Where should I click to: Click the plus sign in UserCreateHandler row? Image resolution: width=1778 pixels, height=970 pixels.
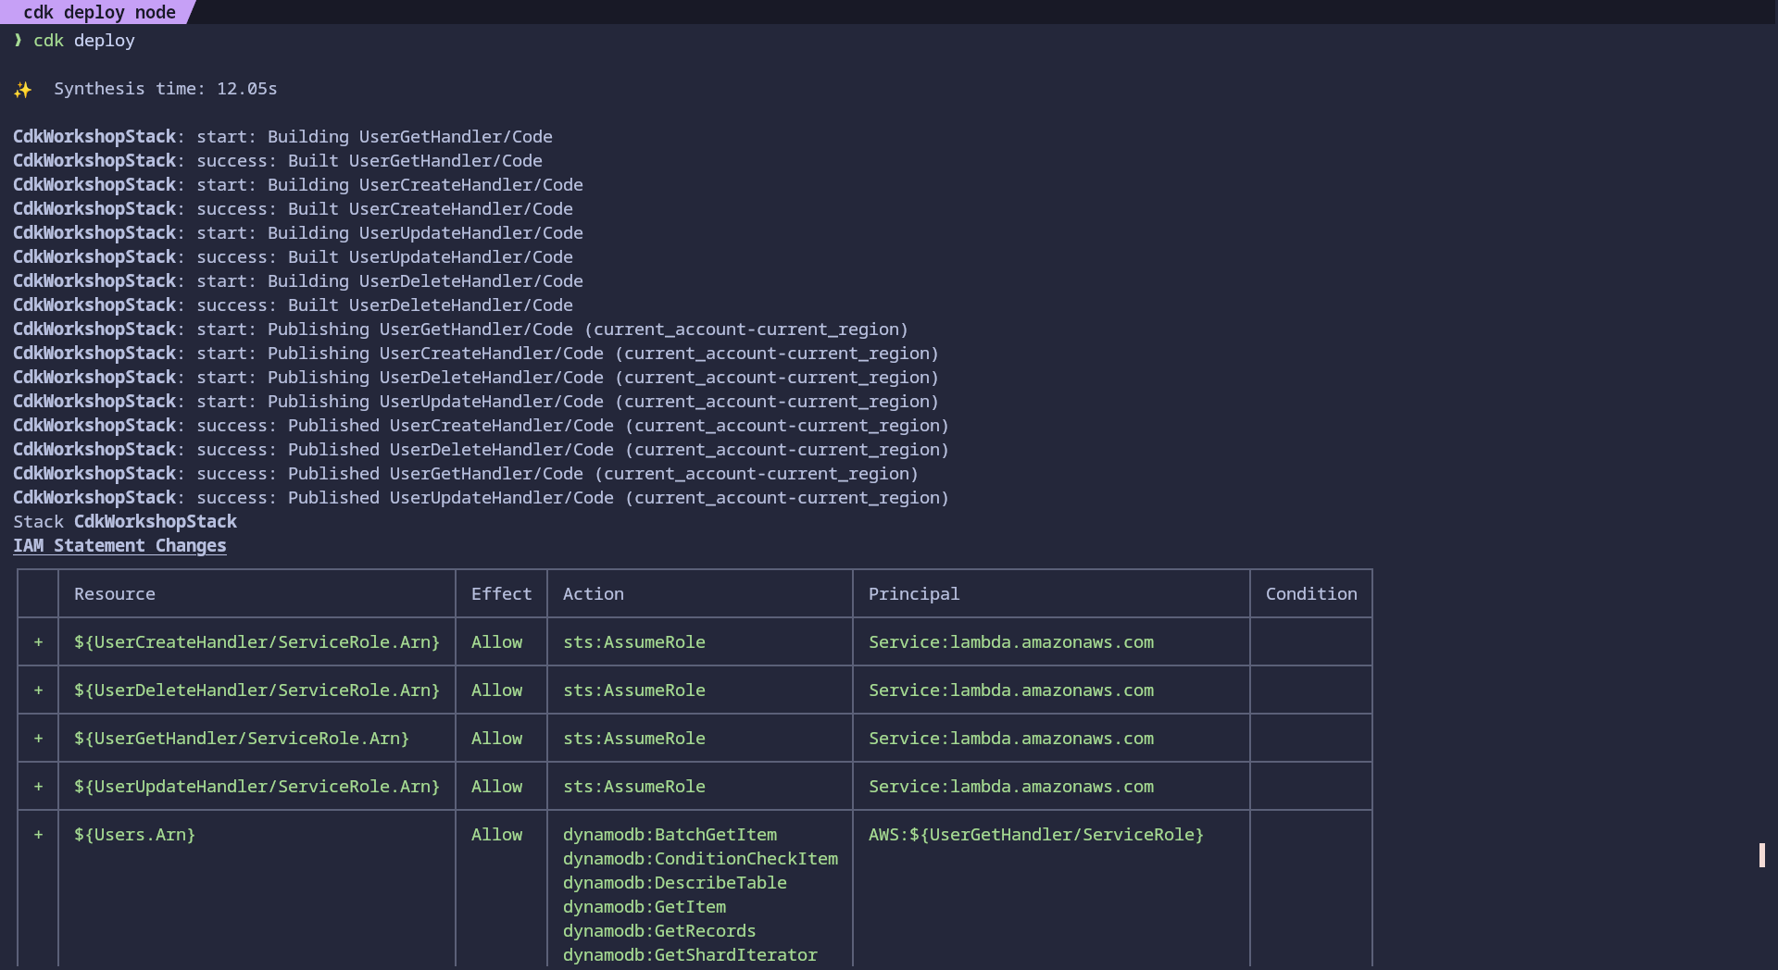pos(38,642)
